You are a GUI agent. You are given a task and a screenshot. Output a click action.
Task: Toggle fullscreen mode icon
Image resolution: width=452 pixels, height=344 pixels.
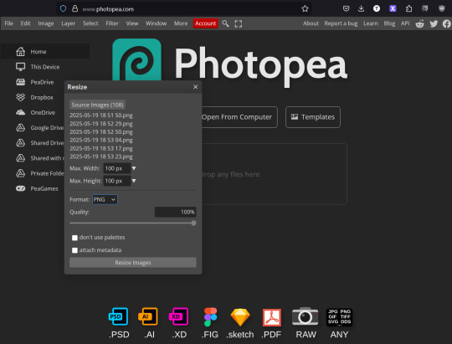click(238, 23)
